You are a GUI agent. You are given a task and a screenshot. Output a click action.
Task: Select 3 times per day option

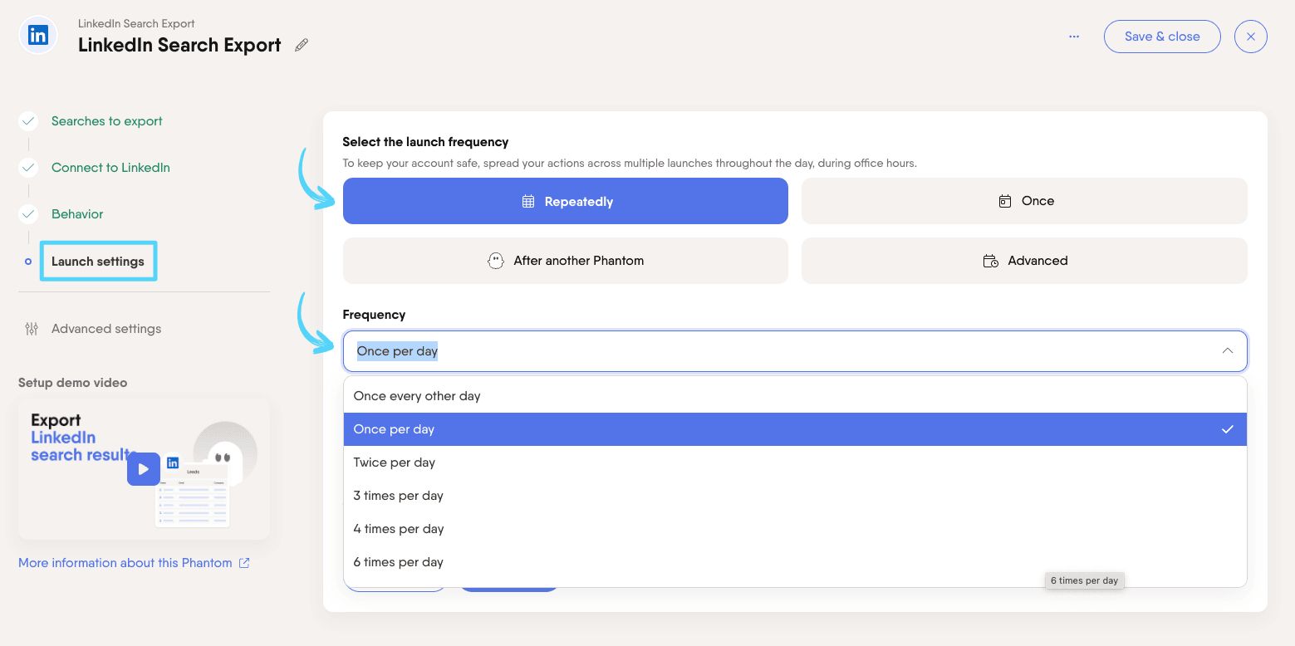coord(399,496)
